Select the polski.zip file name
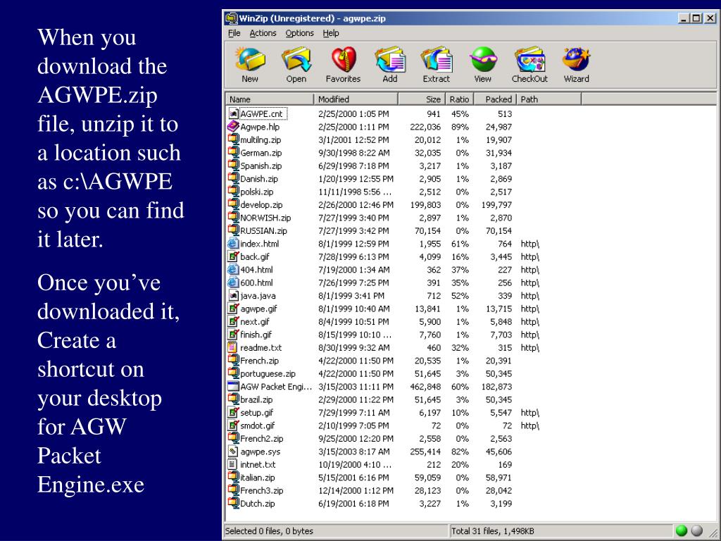The height and width of the screenshot is (541, 721). [256, 192]
